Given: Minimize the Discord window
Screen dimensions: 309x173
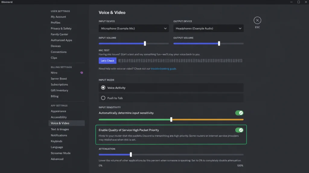Looking at the screenshot, I should tap(291, 2).
